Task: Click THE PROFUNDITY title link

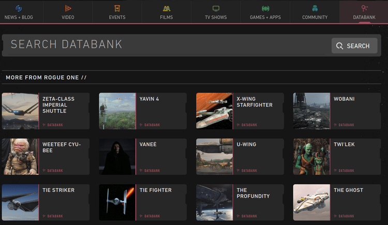Action: point(253,193)
